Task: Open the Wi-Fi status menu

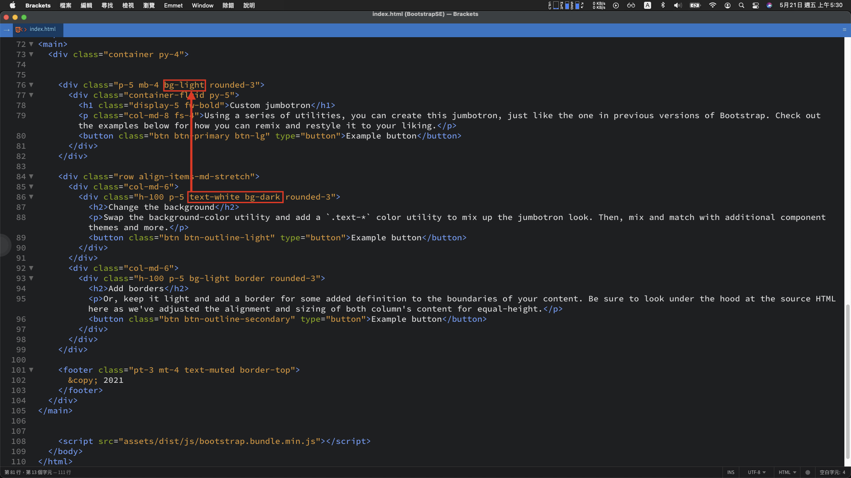Action: click(713, 5)
